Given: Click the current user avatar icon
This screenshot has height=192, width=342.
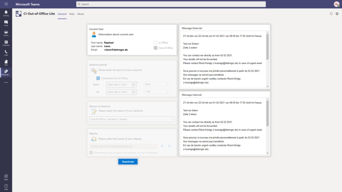Looking at the screenshot, I should click(94, 34).
